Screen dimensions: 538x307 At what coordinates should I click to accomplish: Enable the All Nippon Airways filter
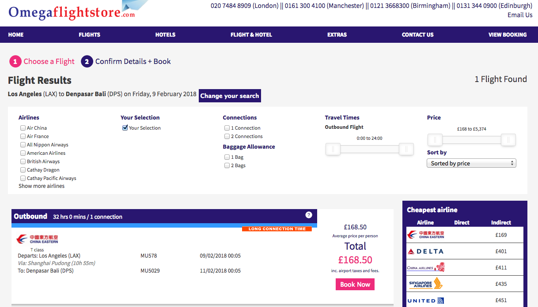pos(23,145)
